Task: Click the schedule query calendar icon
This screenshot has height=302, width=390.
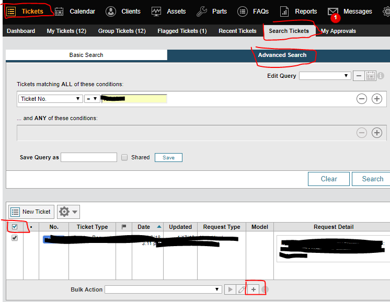Action: 370,76
